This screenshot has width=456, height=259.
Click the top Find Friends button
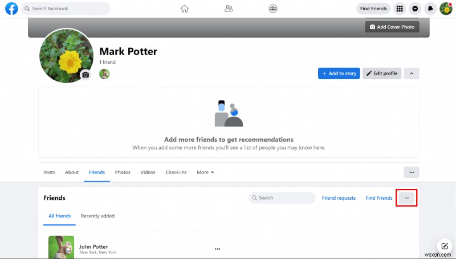[x=373, y=9]
